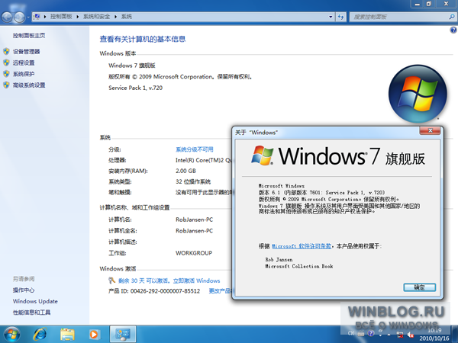
Task: Expand the arrow after 系统和安全 in breadcrumb
Action: (x=116, y=17)
